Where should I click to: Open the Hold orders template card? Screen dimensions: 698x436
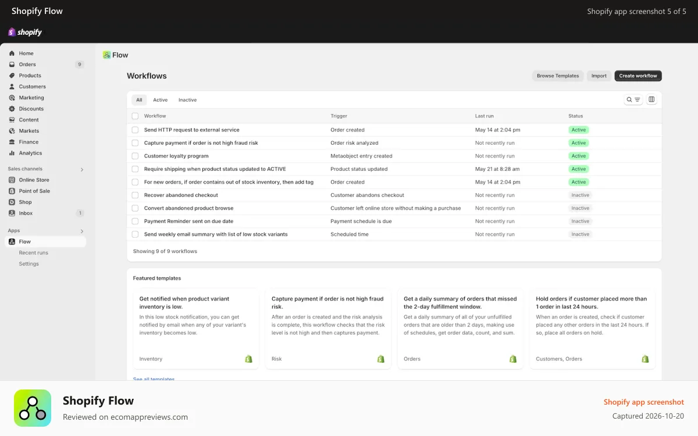click(592, 329)
